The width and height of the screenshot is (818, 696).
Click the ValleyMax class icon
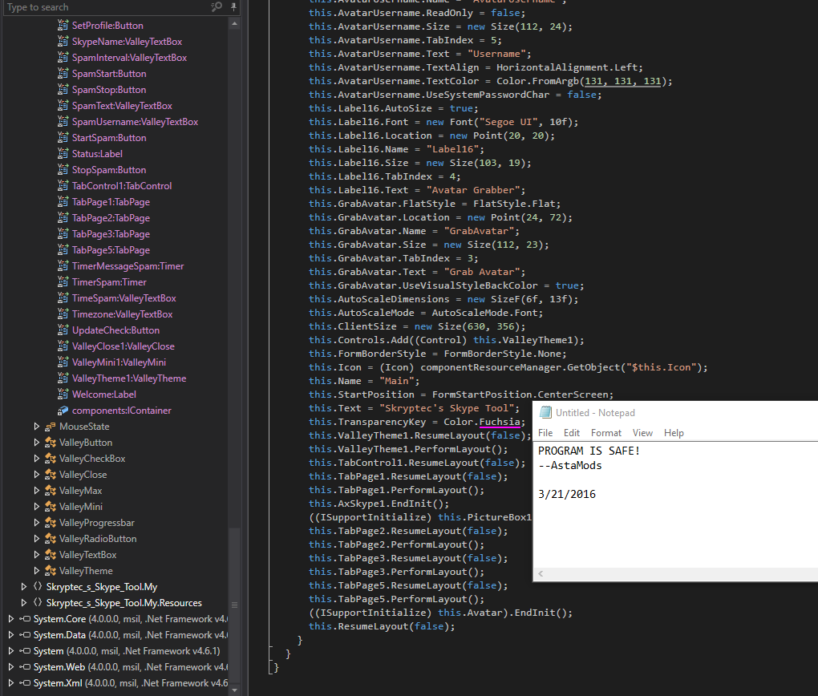51,491
